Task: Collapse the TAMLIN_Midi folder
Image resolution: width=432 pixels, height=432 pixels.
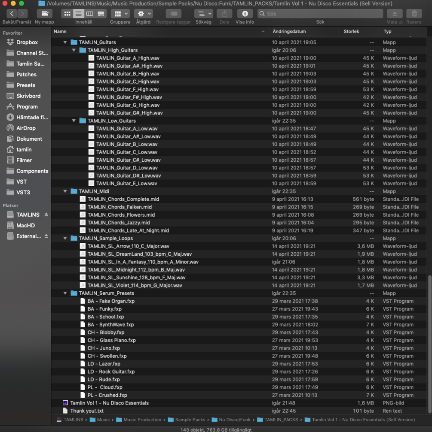Action: [65, 191]
